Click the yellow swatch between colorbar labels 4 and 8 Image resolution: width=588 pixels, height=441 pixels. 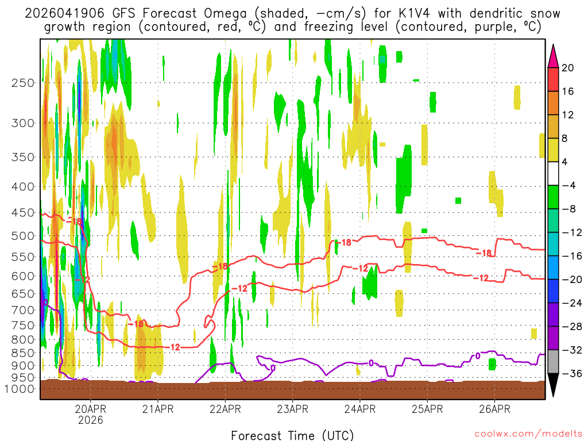coord(553,150)
